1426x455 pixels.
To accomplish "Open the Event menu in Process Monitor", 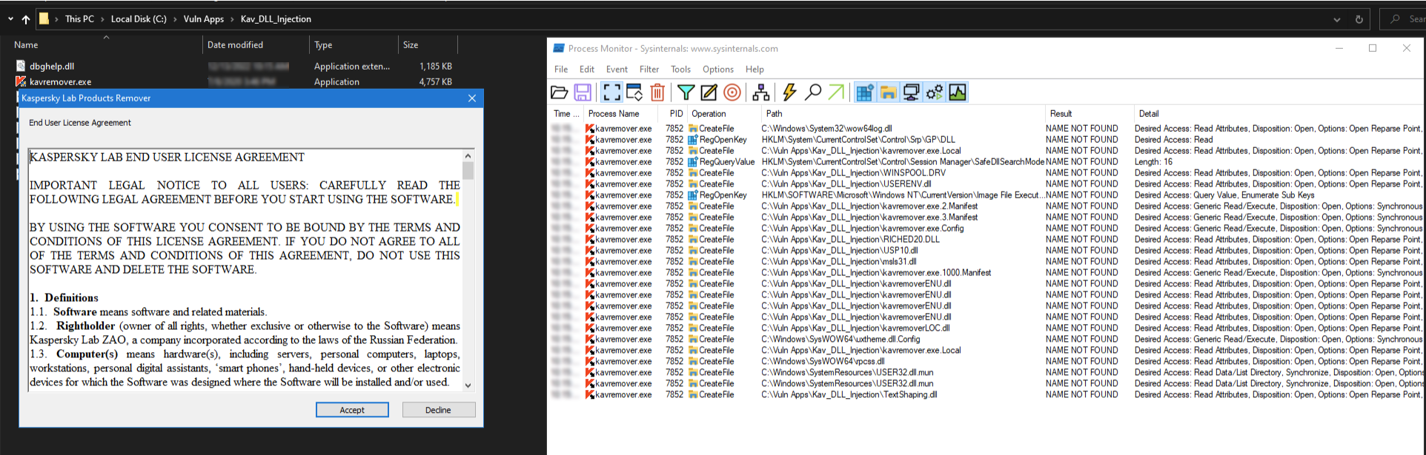I will (x=617, y=70).
